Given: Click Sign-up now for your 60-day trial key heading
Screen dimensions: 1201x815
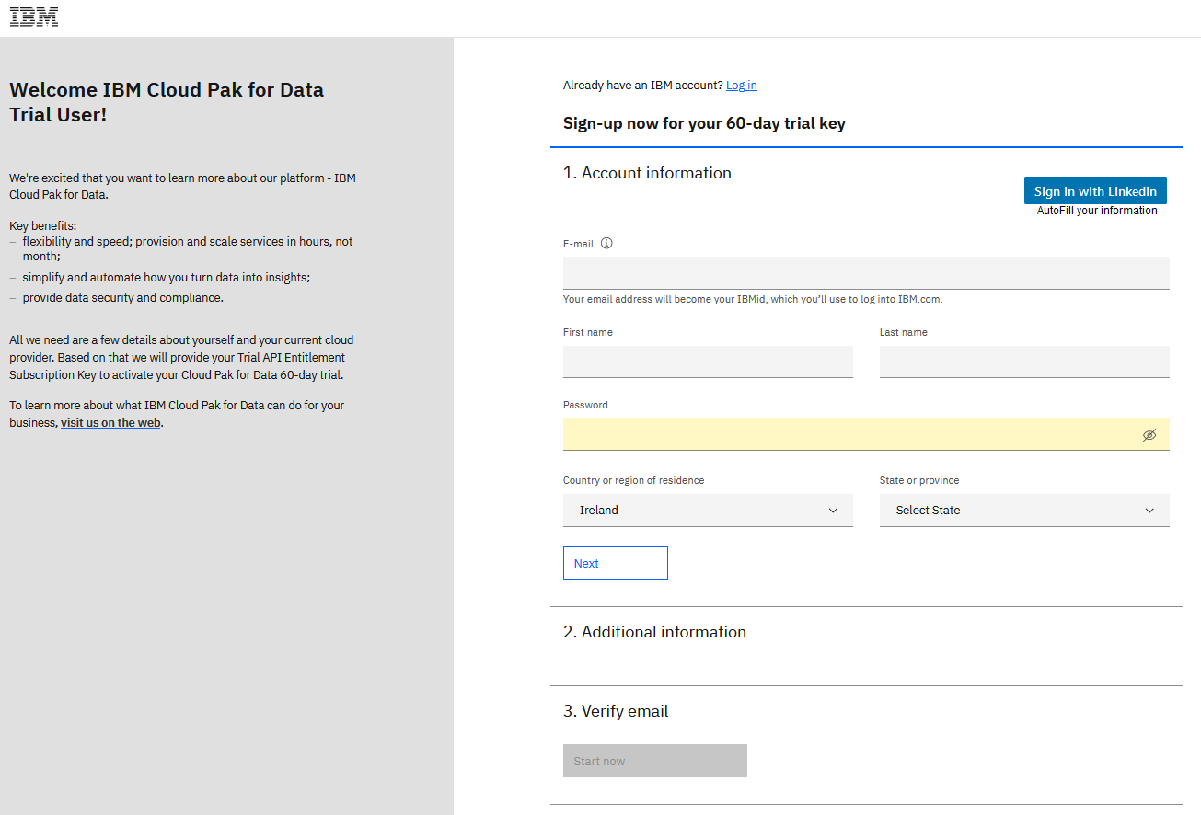Looking at the screenshot, I should pyautogui.click(x=704, y=123).
